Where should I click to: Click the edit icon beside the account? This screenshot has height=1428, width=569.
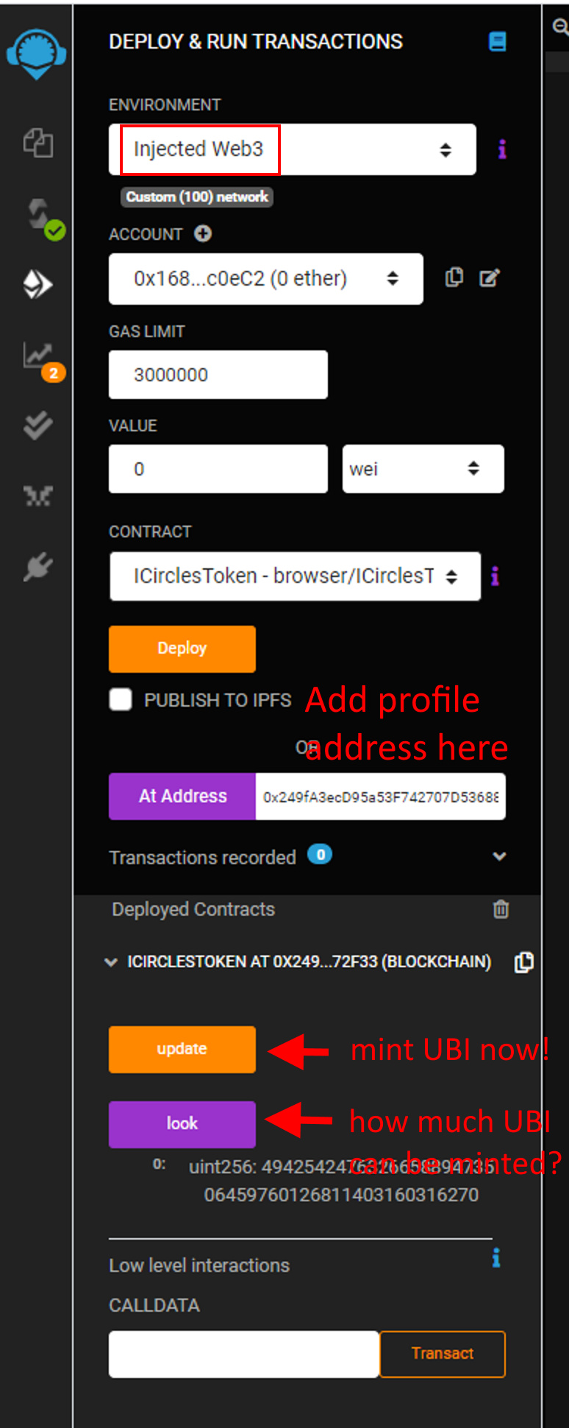click(x=490, y=278)
